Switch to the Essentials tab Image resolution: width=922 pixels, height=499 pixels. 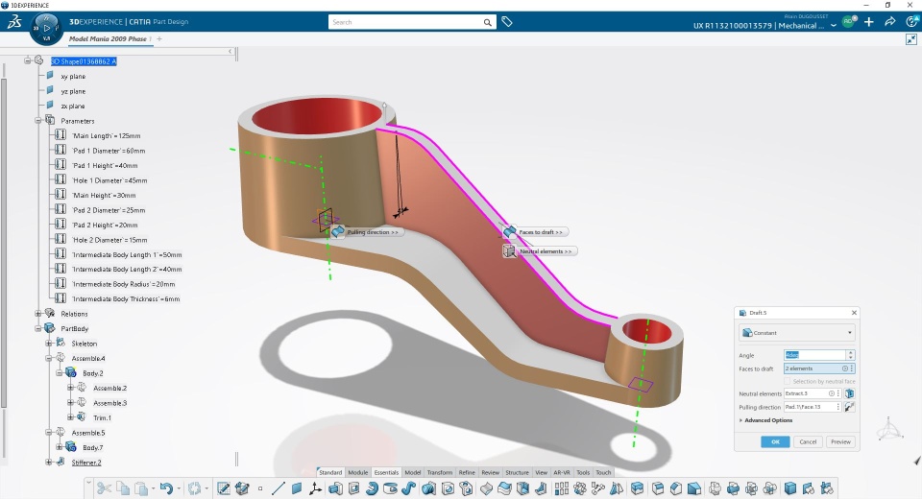[386, 472]
